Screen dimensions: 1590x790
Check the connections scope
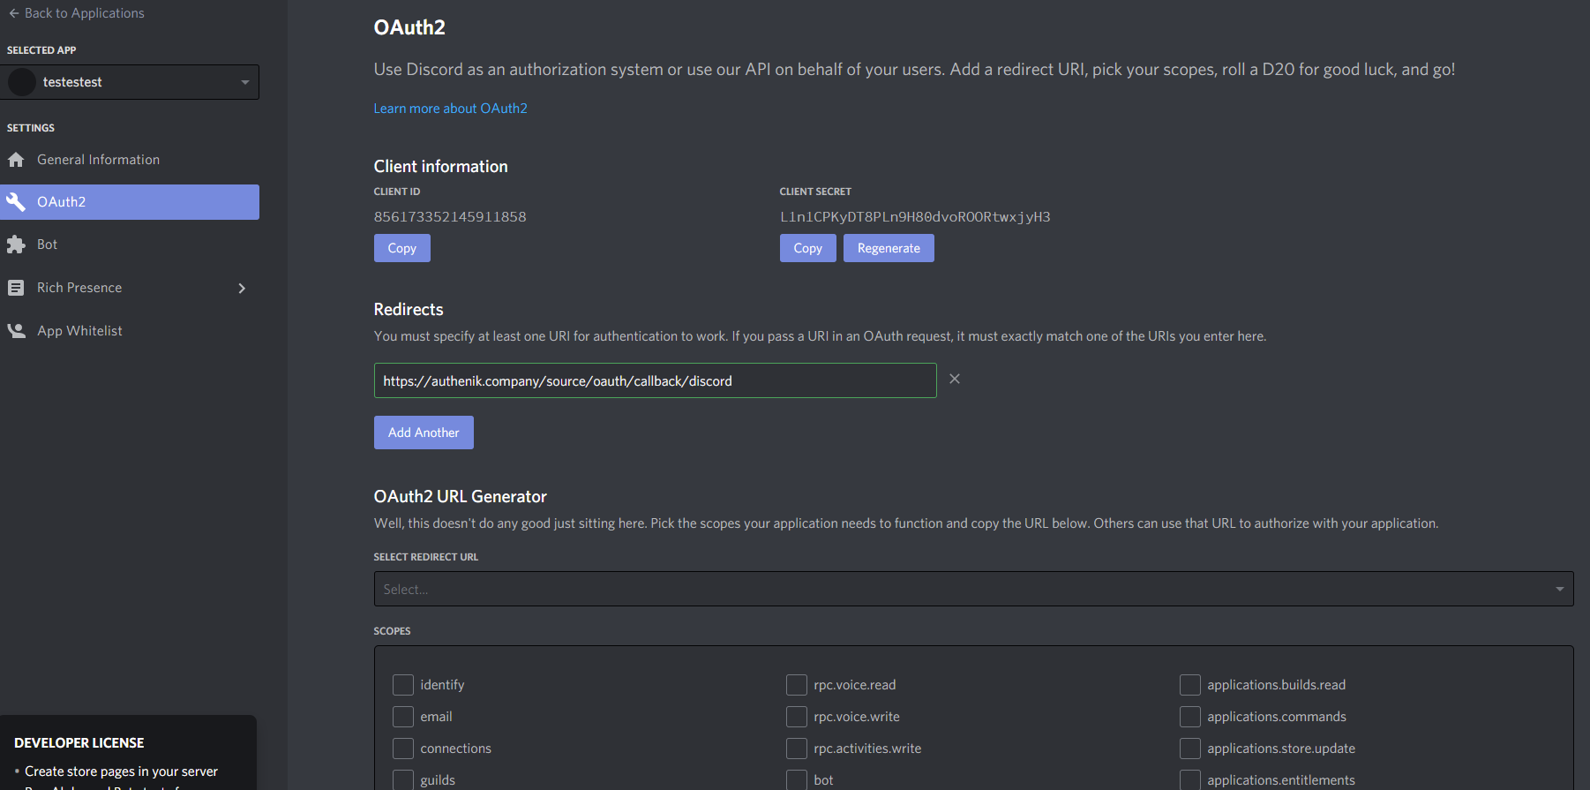[x=403, y=749]
